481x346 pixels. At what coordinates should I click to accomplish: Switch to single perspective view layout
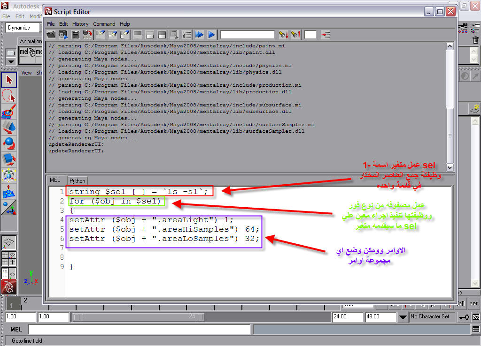click(x=9, y=242)
